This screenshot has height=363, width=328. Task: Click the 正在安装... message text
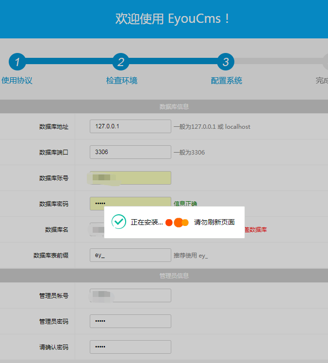click(x=147, y=222)
